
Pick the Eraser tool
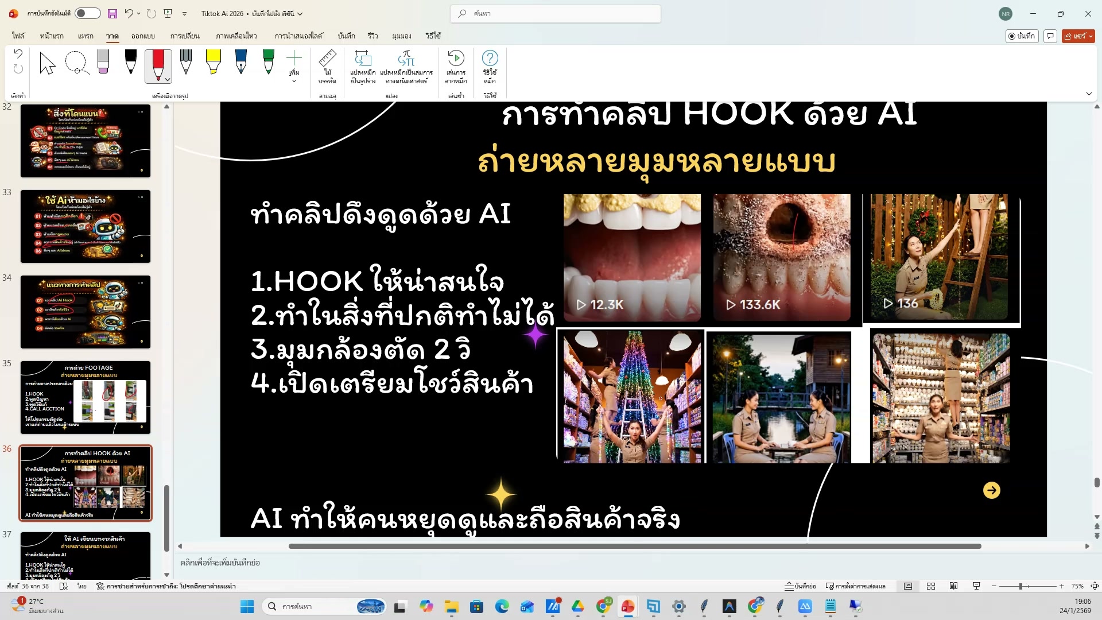(103, 63)
